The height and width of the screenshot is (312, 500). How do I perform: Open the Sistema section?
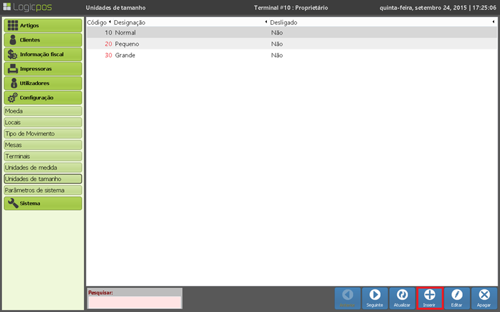43,203
